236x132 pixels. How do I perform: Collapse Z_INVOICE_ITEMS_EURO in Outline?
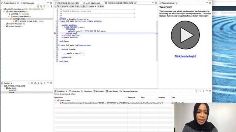pos(2,86)
